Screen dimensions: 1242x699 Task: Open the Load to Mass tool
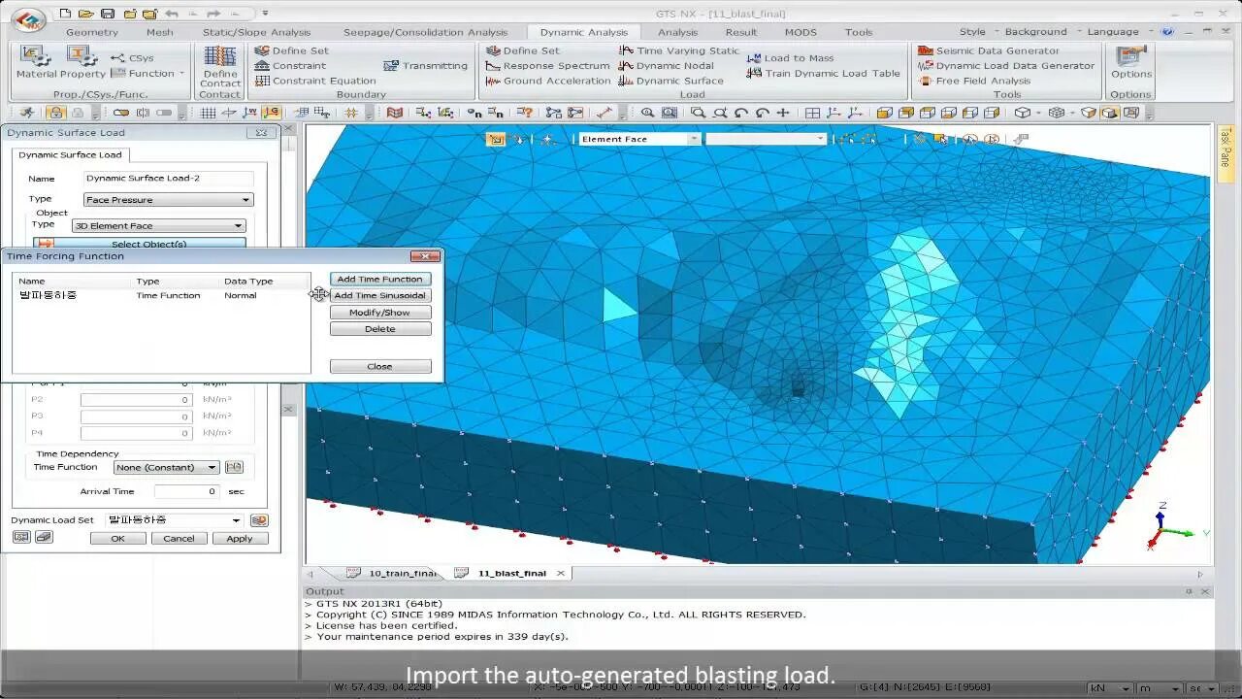point(791,58)
